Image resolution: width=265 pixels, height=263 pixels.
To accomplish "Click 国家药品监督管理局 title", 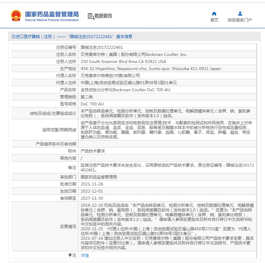I will 52,14.
